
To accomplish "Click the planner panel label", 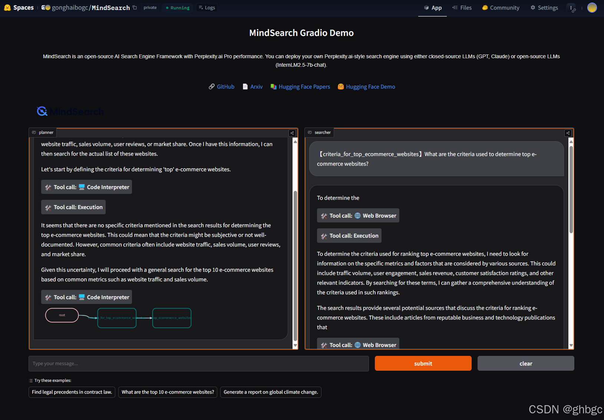I will pos(43,132).
